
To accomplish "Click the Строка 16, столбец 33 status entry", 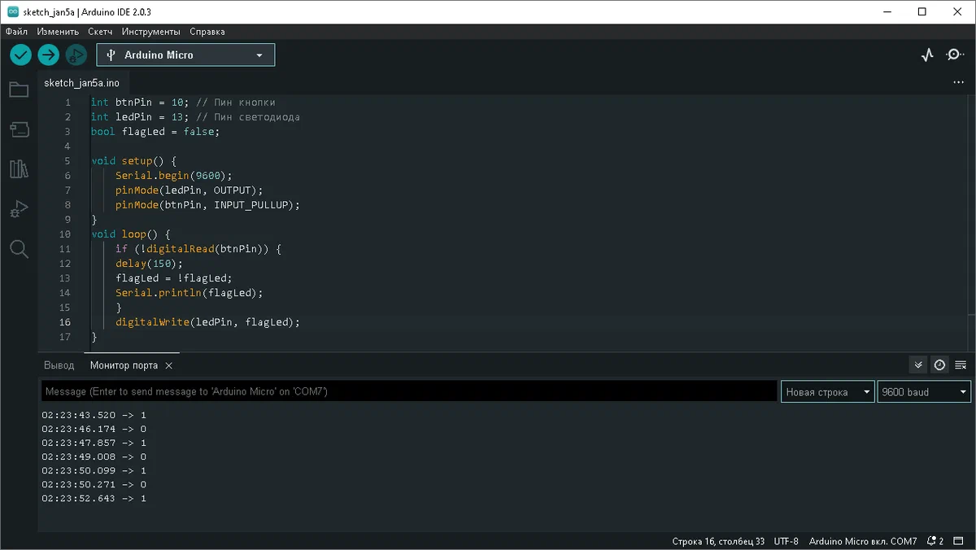I will click(x=718, y=541).
